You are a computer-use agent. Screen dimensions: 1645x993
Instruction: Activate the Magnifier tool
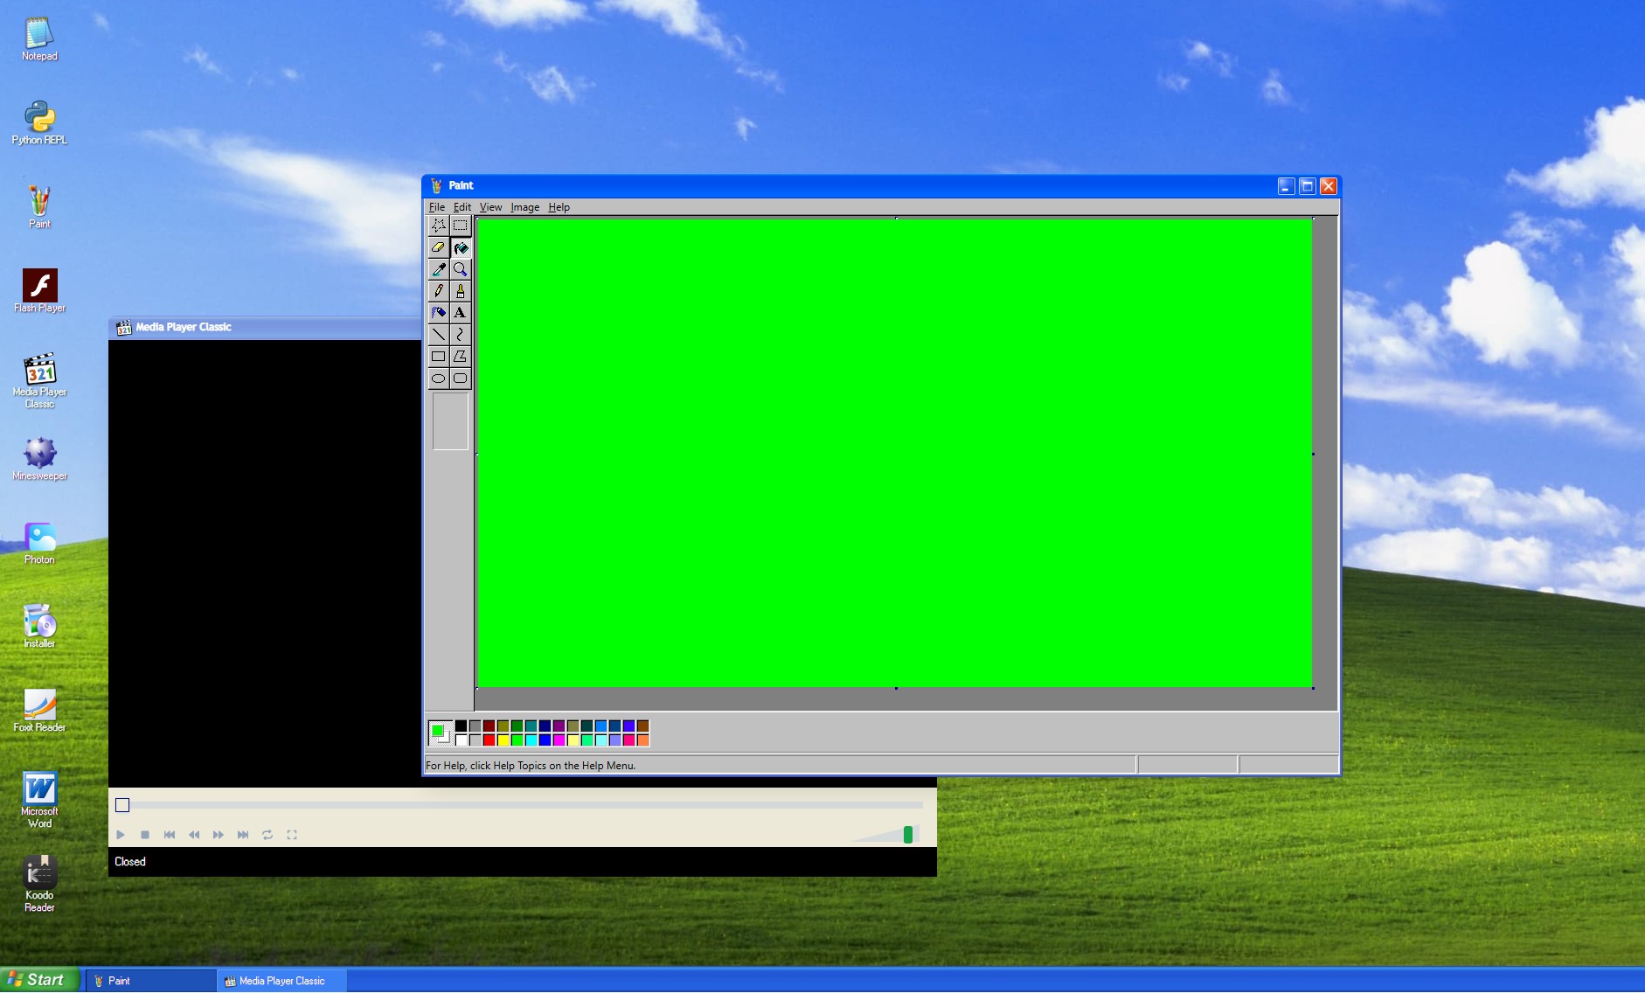coord(461,269)
